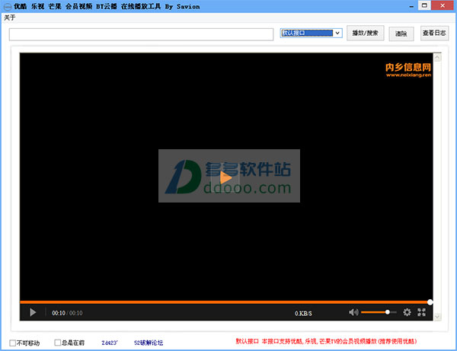457x351 pixels.
Task: Open the player settings gear
Action: (x=407, y=312)
